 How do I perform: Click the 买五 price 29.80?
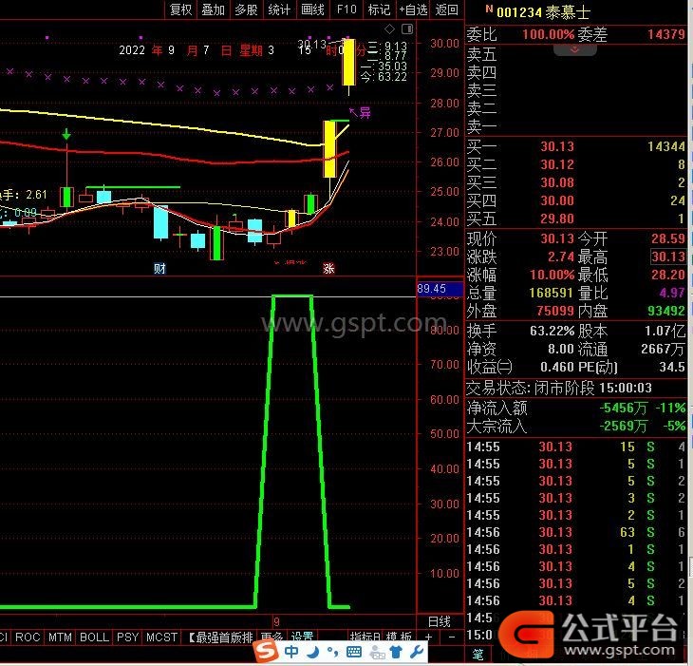(x=557, y=219)
